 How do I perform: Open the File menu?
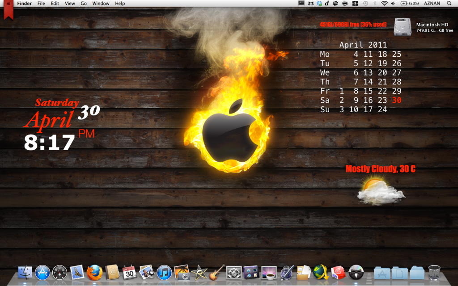coord(41,3)
